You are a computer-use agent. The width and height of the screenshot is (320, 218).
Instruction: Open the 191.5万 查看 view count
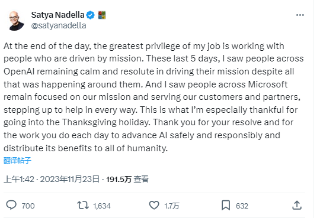pos(127,179)
